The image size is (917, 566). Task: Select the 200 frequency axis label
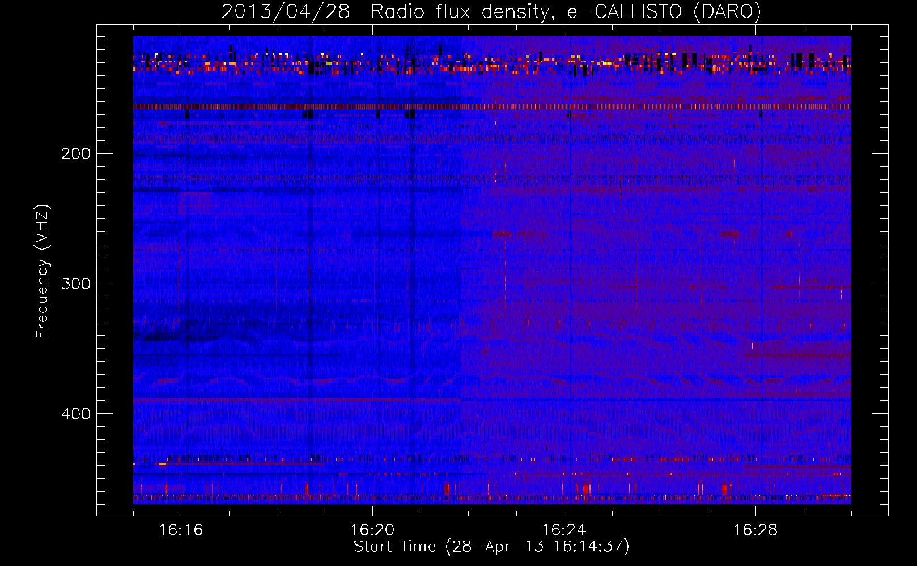click(75, 154)
